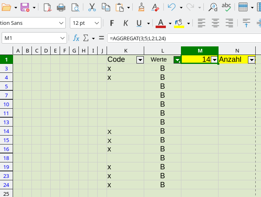Open Find and Replace tool

(x=213, y=7)
